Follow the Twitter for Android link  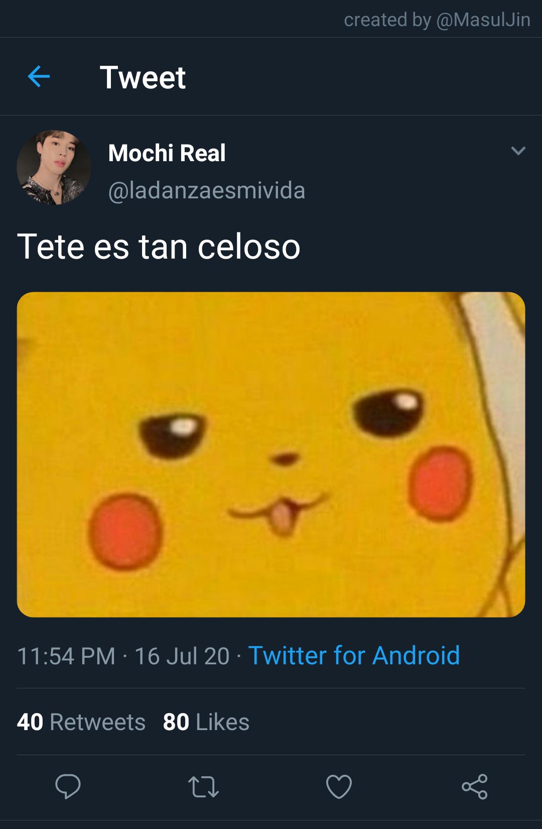354,655
